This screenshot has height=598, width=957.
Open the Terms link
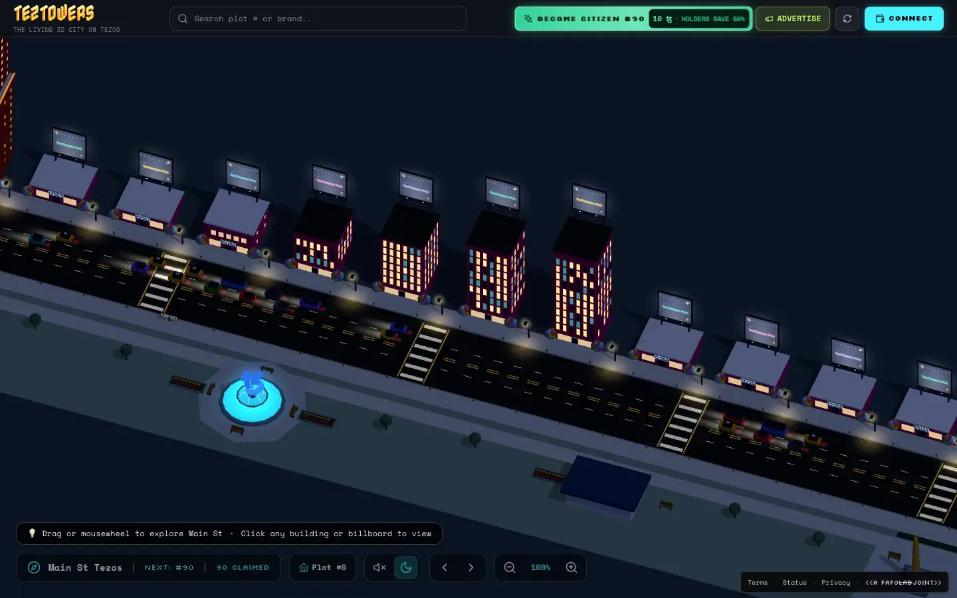pos(758,583)
